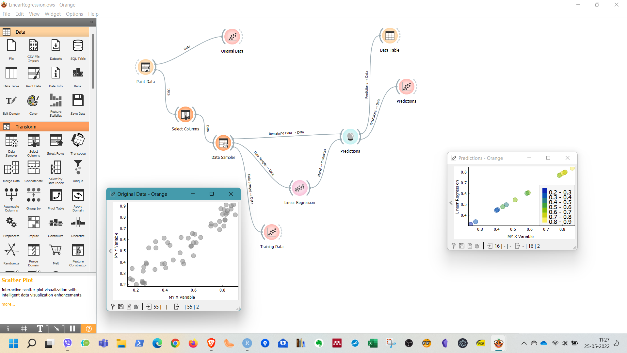Image resolution: width=627 pixels, height=353 pixels.
Task: Click workflow info button in bottom toolbar
Action: point(8,328)
